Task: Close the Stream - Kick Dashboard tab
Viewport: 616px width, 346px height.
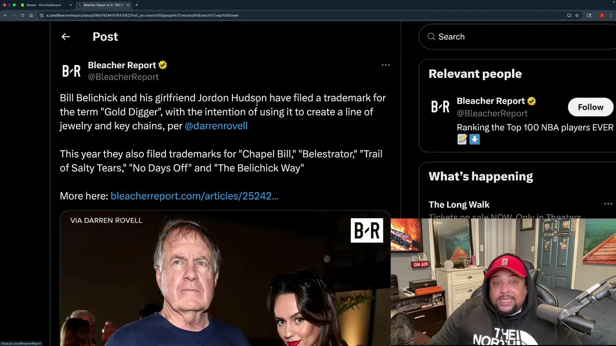Action: coord(71,5)
